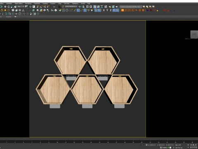Screen dimensions: 198x149
Task: Click the timeline track bar
Action: [99, 142]
